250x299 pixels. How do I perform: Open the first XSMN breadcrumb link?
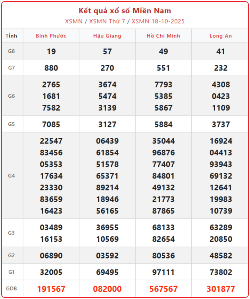[x=74, y=21]
